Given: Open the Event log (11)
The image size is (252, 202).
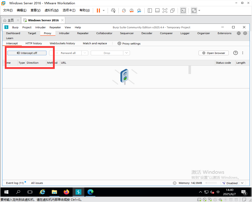Looking at the screenshot, I should pos(15,183).
